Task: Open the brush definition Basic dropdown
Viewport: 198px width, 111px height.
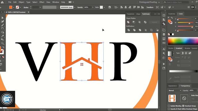Action: click(75, 7)
